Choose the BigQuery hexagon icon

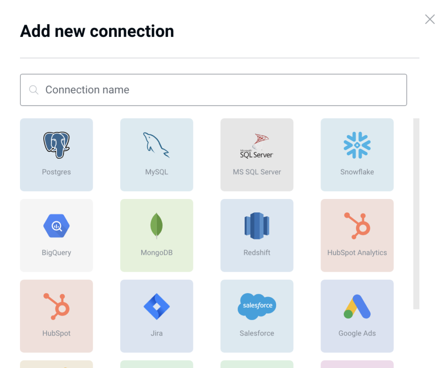[56, 226]
